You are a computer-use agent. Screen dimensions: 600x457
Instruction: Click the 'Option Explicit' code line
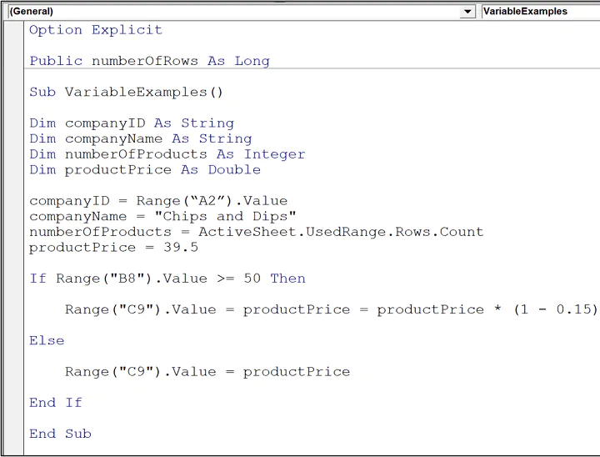pos(96,30)
